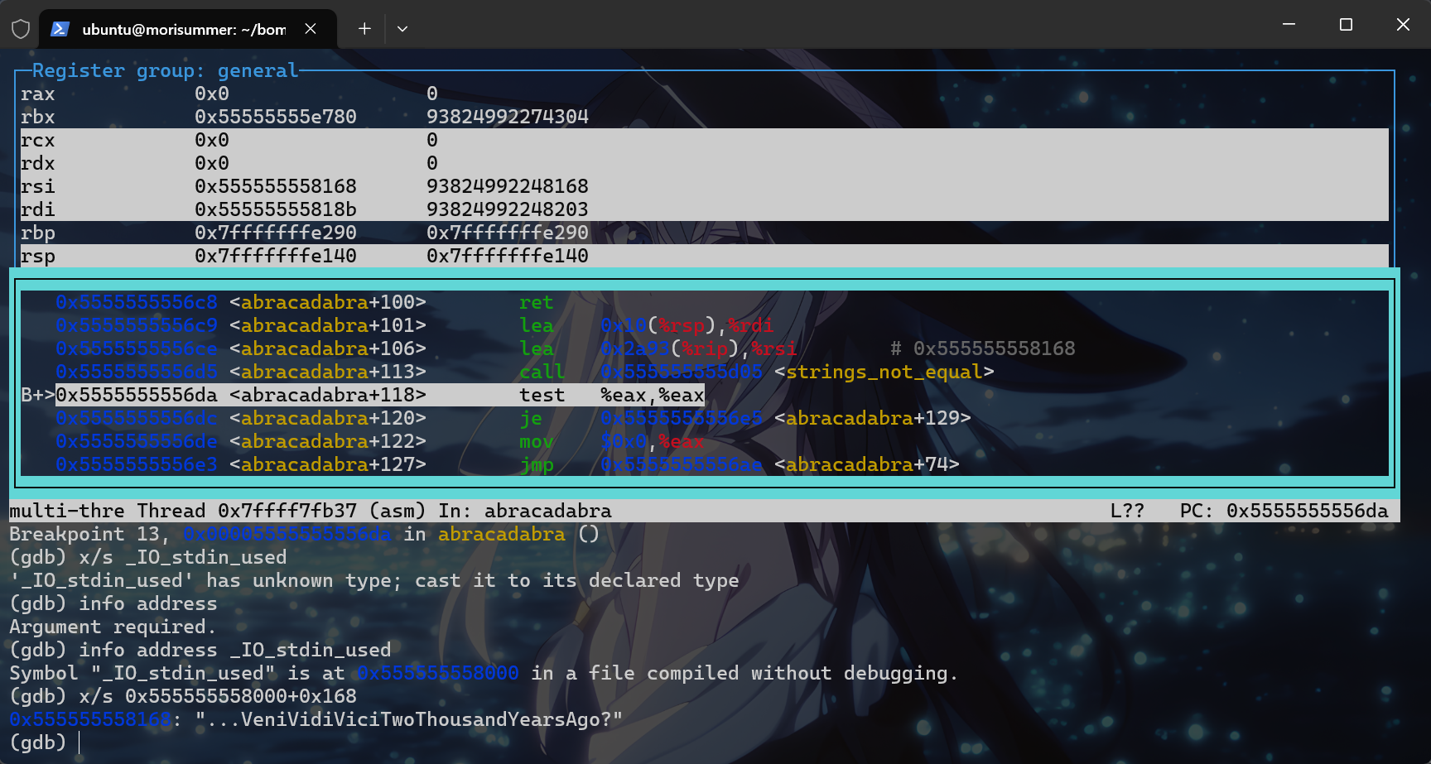Open a new terminal tab with plus
Viewport: 1431px width, 764px height.
coord(364,29)
